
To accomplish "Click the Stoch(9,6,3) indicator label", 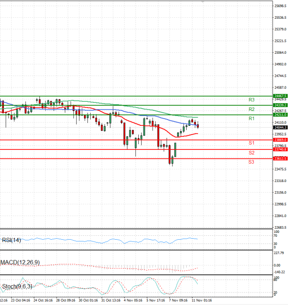I will (16, 287).
